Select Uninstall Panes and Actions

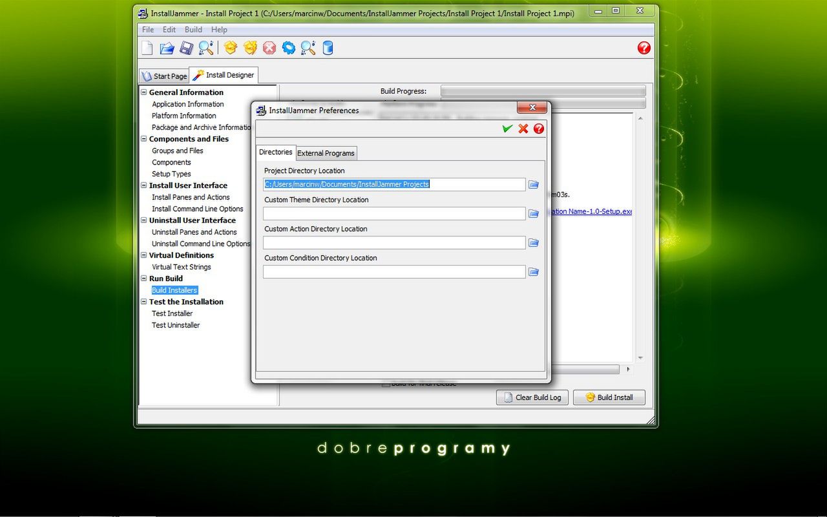(x=194, y=232)
